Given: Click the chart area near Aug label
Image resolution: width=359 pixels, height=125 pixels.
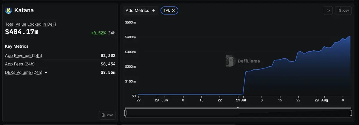Looking at the screenshot, I should pyautogui.click(x=325, y=100).
